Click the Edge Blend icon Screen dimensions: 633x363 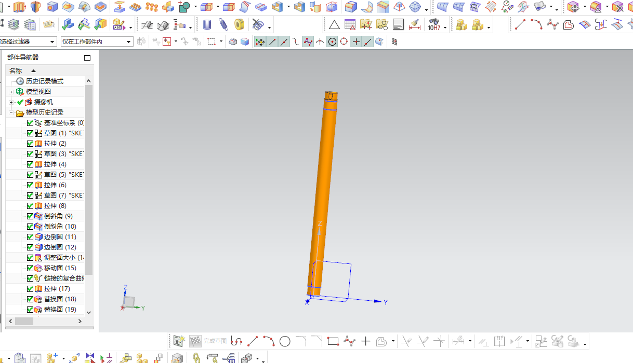point(351,7)
